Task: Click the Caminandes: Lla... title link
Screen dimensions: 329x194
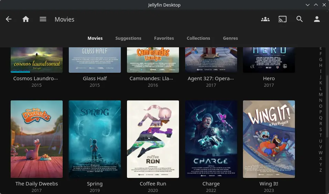Action: tap(151, 78)
